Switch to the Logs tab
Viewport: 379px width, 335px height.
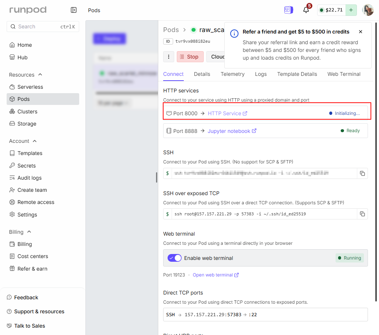coord(261,74)
